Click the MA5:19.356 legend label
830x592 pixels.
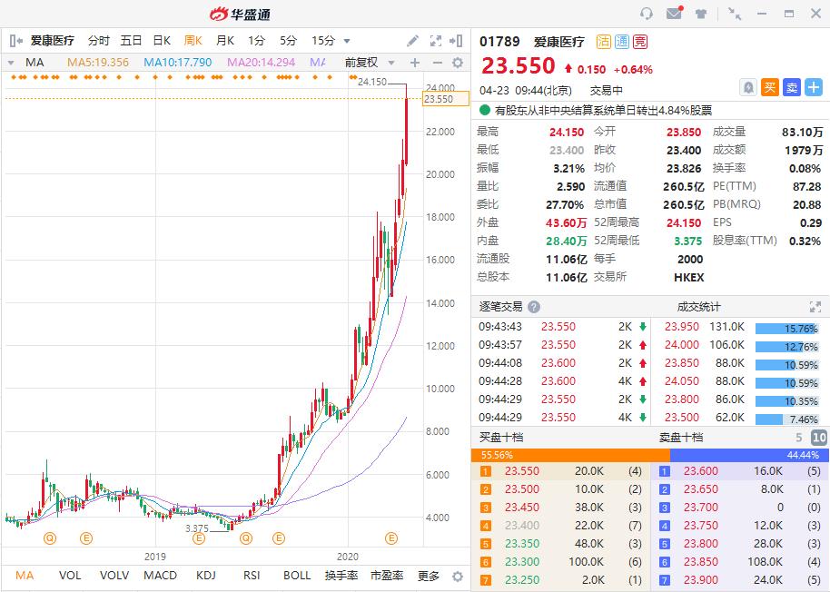click(x=98, y=63)
